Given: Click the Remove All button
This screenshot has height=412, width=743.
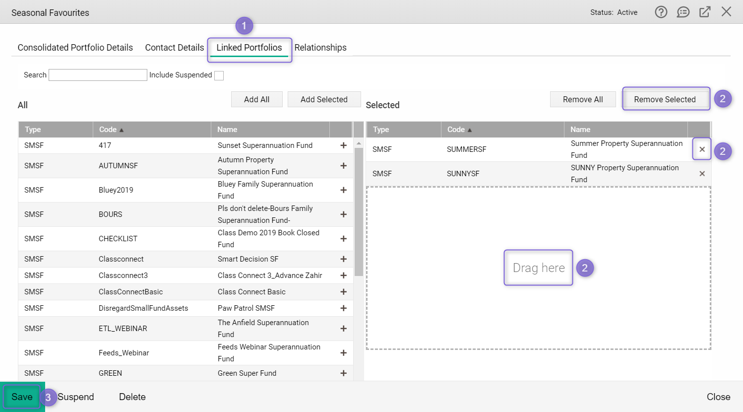Looking at the screenshot, I should coord(583,99).
